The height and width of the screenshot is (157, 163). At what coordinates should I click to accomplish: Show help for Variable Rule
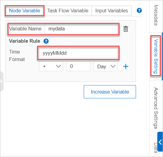pyautogui.click(x=46, y=41)
